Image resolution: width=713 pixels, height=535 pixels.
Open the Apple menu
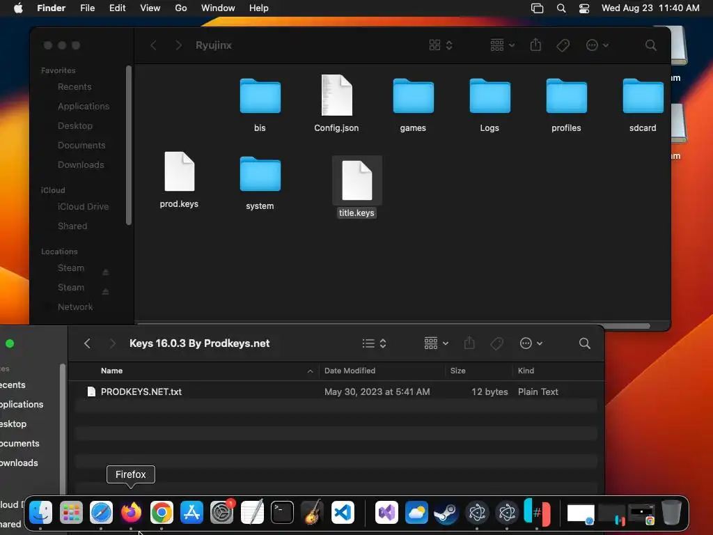[18, 8]
